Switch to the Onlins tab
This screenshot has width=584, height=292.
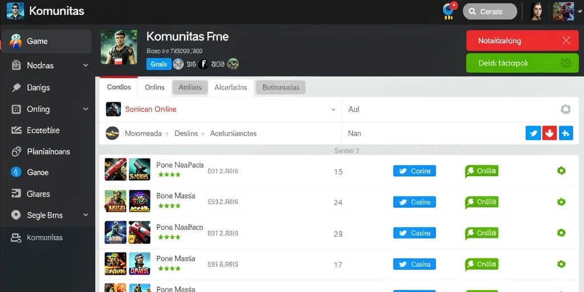[155, 87]
